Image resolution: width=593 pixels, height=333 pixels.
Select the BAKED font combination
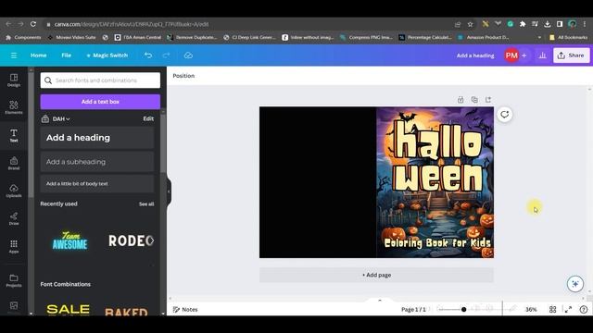click(x=126, y=311)
